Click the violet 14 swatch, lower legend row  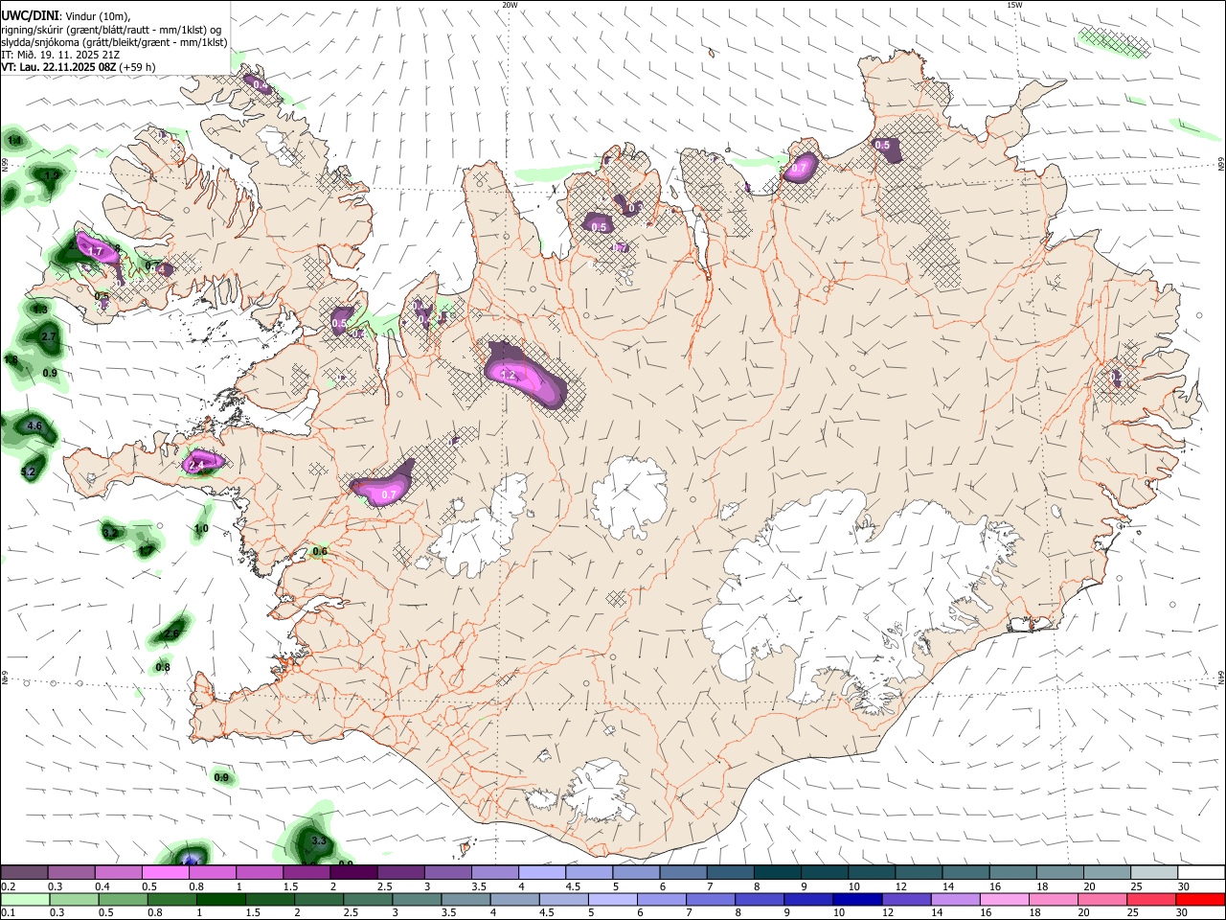[x=955, y=899]
